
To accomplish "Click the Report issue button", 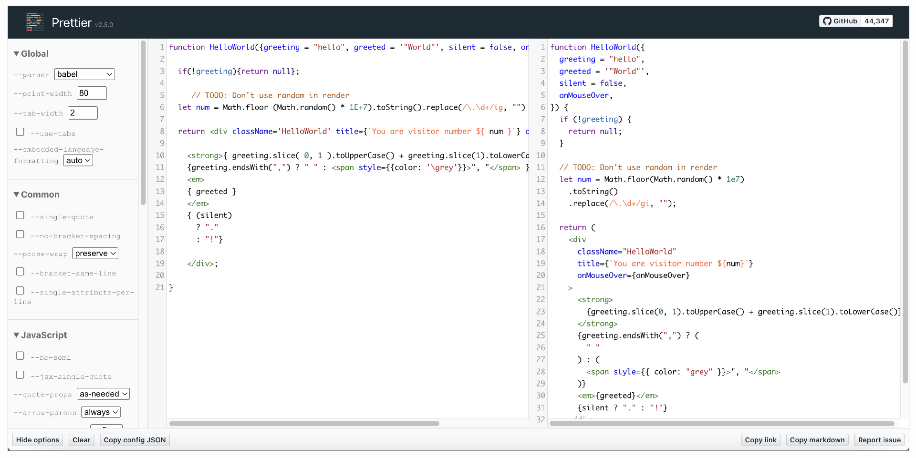I will click(x=879, y=440).
